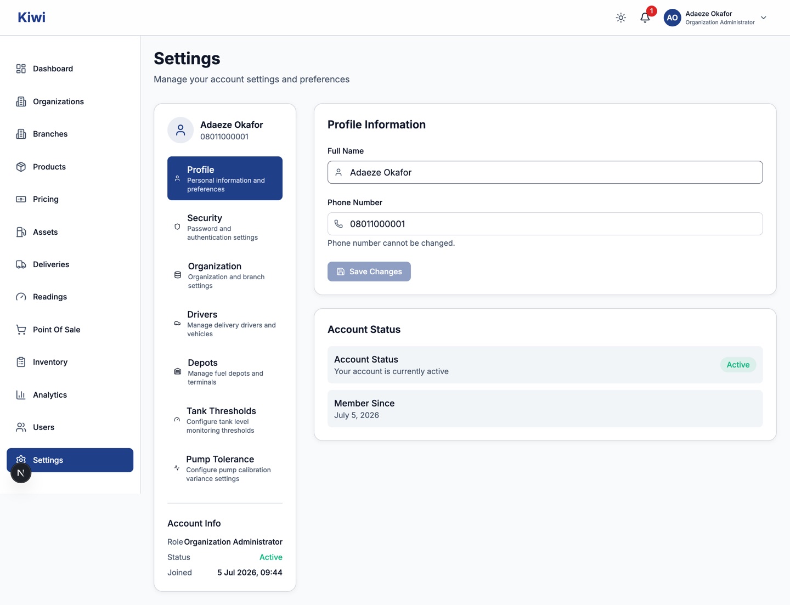Open the Drivers settings tab
790x605 pixels.
point(225,323)
